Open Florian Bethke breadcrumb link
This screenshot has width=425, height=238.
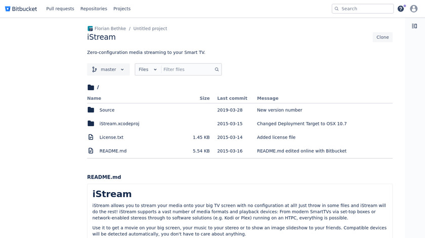tap(110, 28)
